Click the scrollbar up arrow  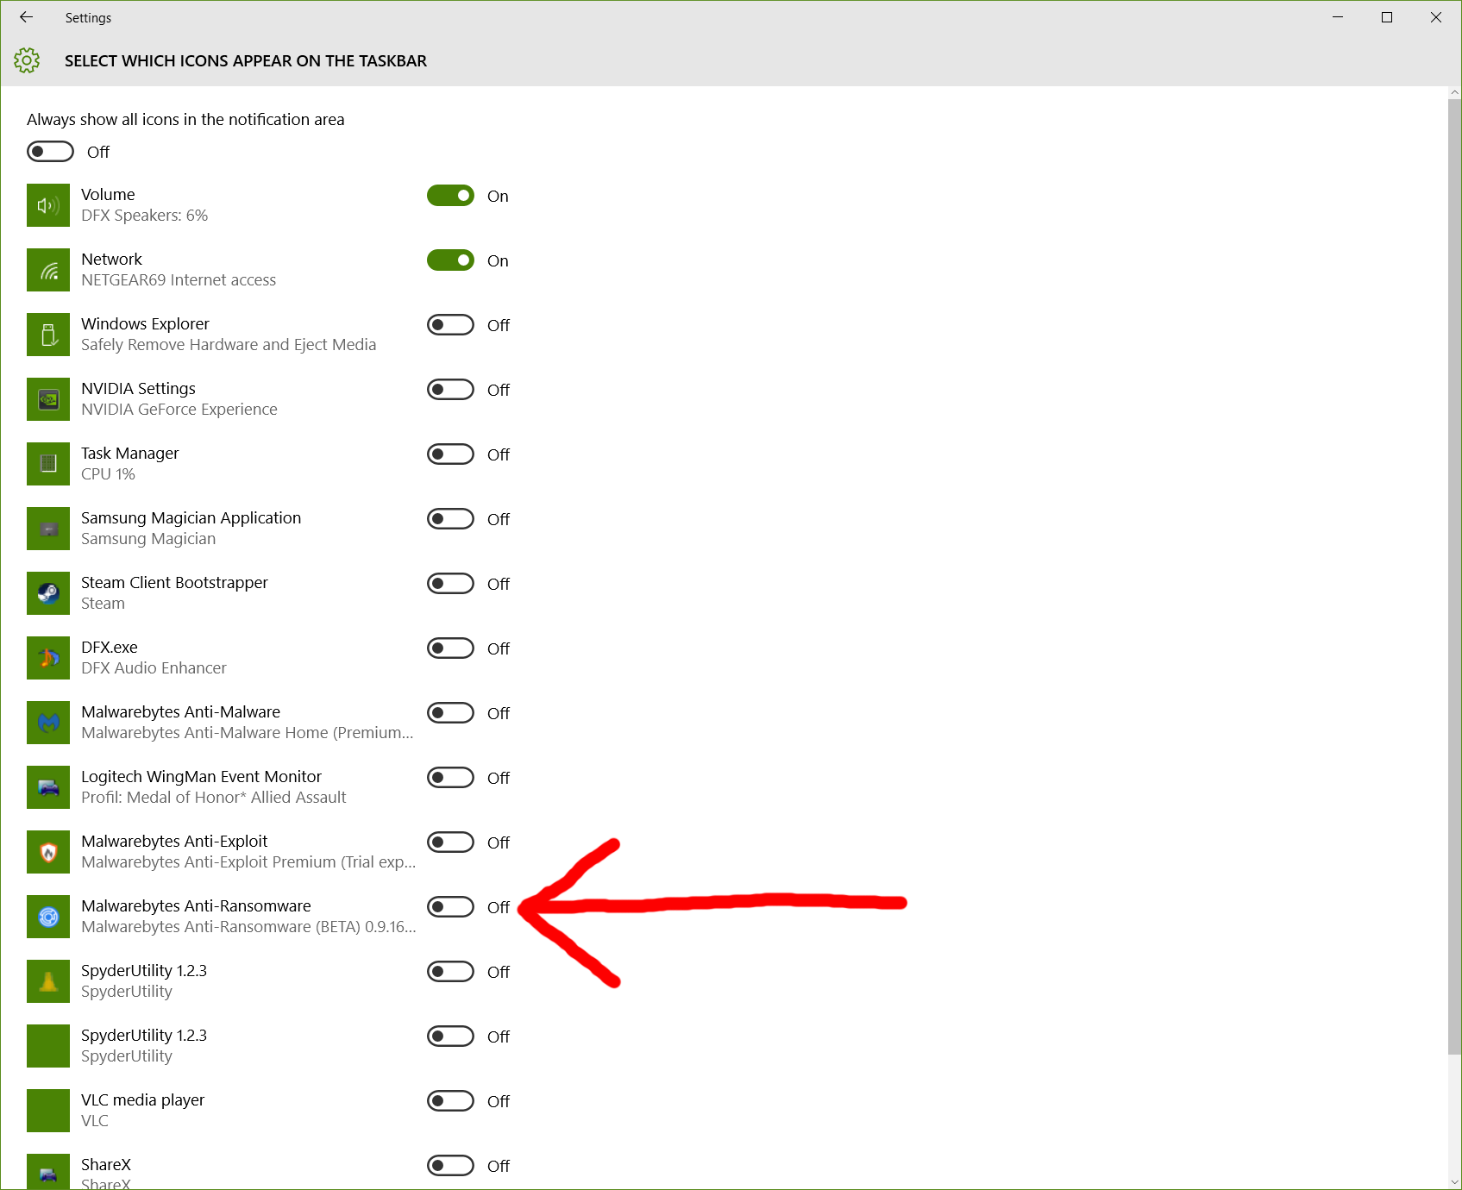pyautogui.click(x=1454, y=92)
